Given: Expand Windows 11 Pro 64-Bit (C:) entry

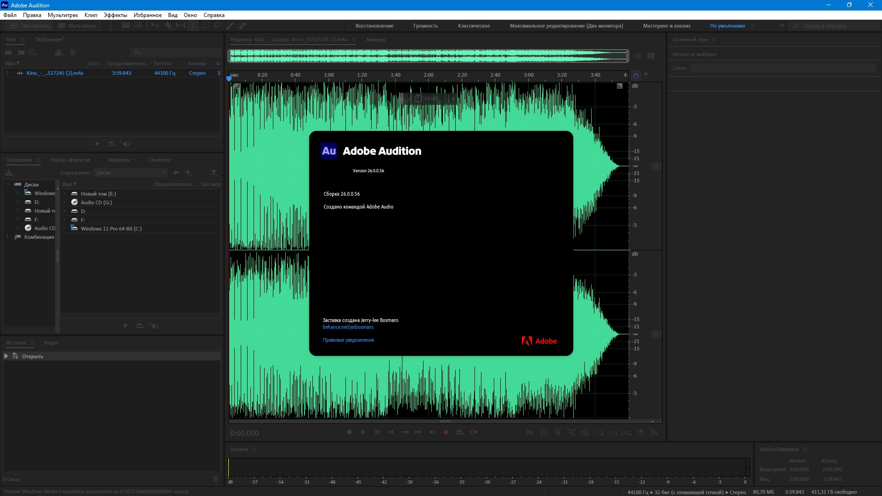Looking at the screenshot, I should (x=64, y=229).
